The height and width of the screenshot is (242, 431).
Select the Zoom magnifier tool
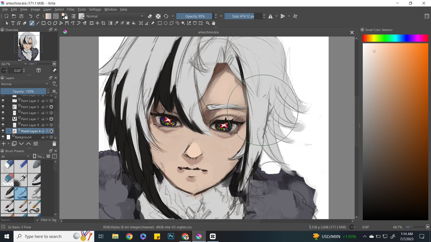click(208, 23)
